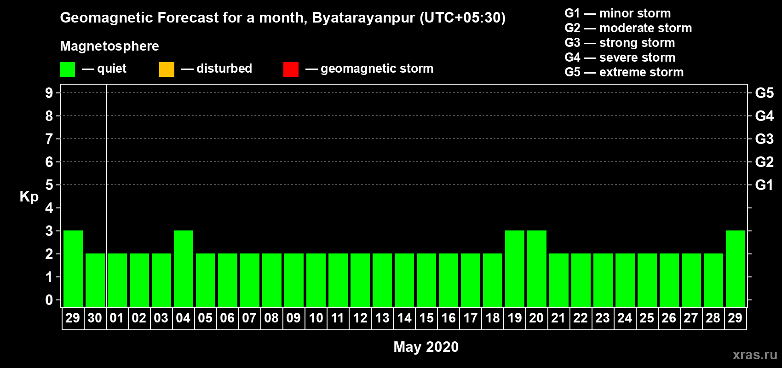782x368 pixels.
Task: Click the bar for date 30
Action: pos(95,280)
